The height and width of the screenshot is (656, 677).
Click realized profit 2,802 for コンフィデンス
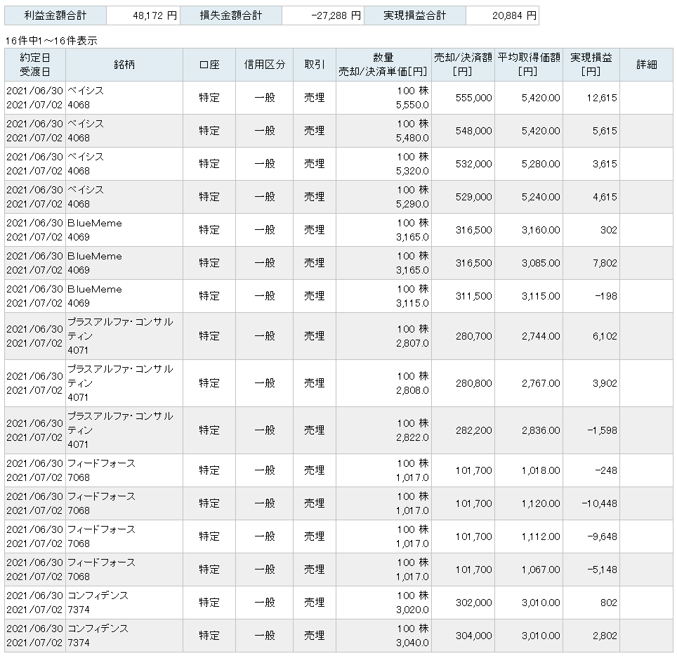pos(605,636)
